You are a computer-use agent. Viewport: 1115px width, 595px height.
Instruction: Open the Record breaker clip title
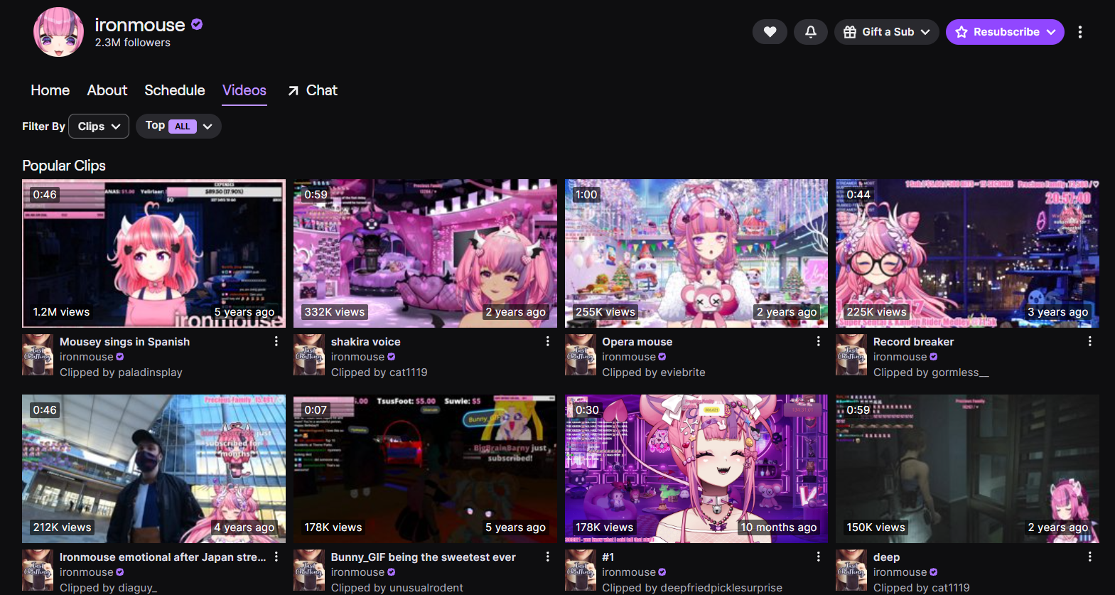tap(913, 342)
